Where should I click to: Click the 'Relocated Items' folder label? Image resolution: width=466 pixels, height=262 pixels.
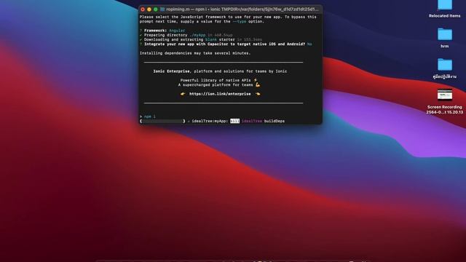click(445, 16)
